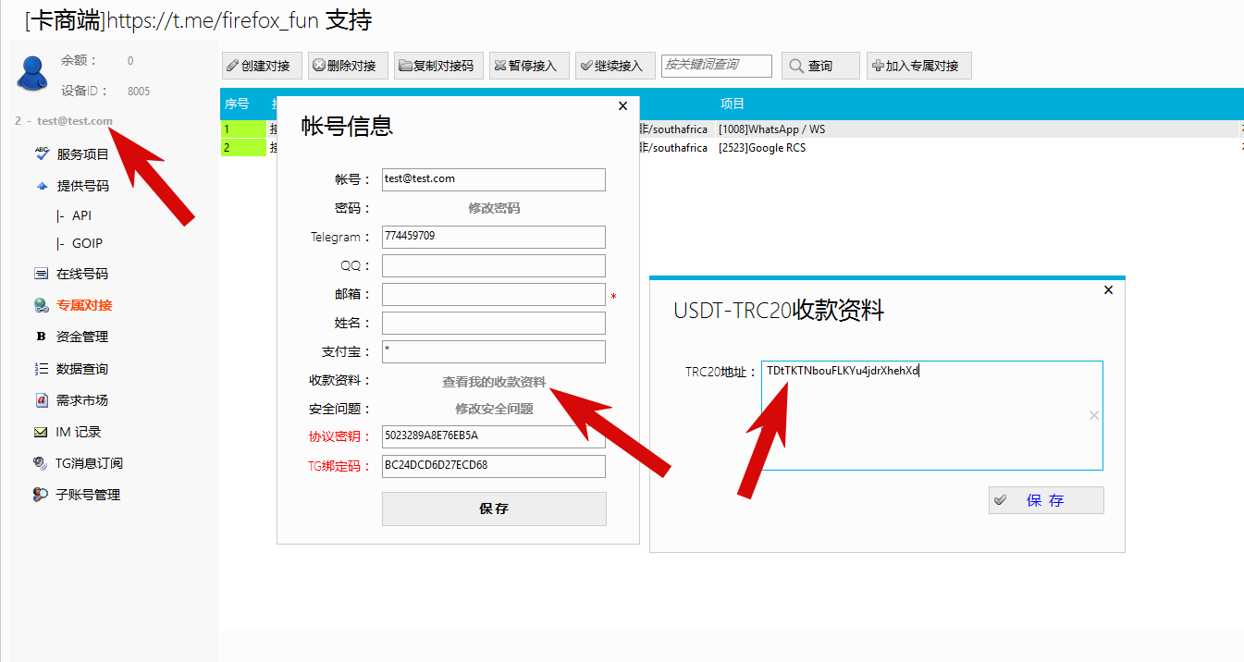Click 修改密码 link
This screenshot has height=662, width=1244.
point(494,208)
